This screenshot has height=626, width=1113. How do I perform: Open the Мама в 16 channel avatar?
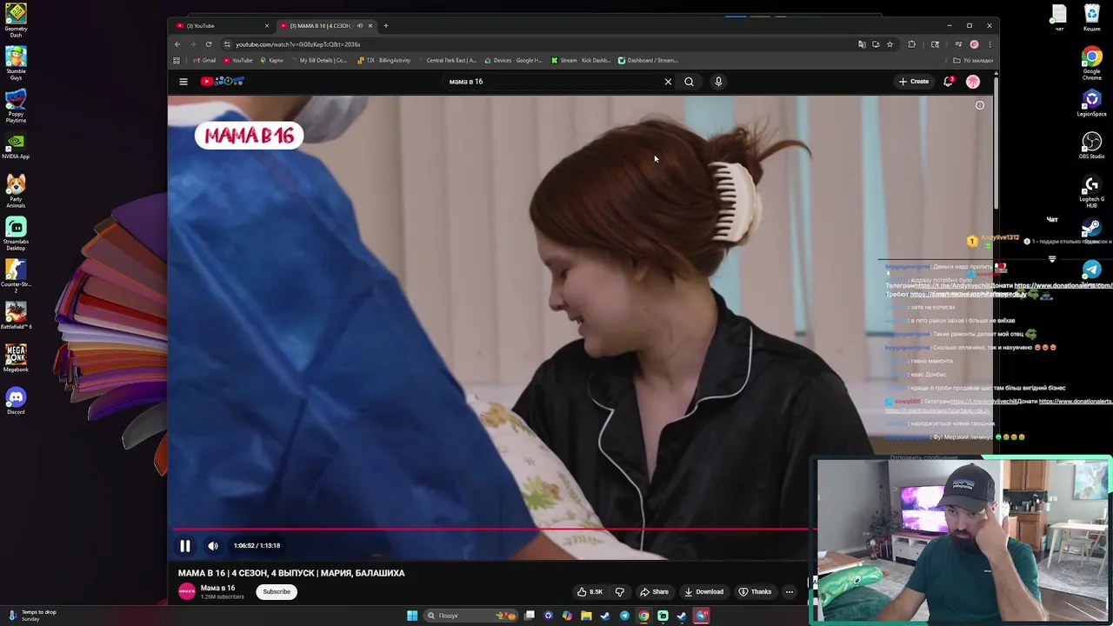187,592
